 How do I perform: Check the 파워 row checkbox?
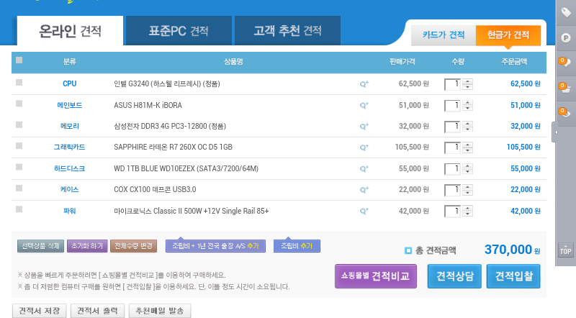[19, 209]
